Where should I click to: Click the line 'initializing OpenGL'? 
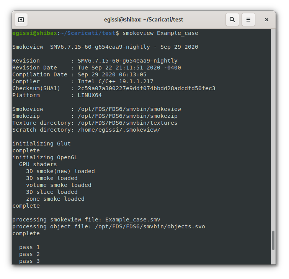(x=45, y=157)
